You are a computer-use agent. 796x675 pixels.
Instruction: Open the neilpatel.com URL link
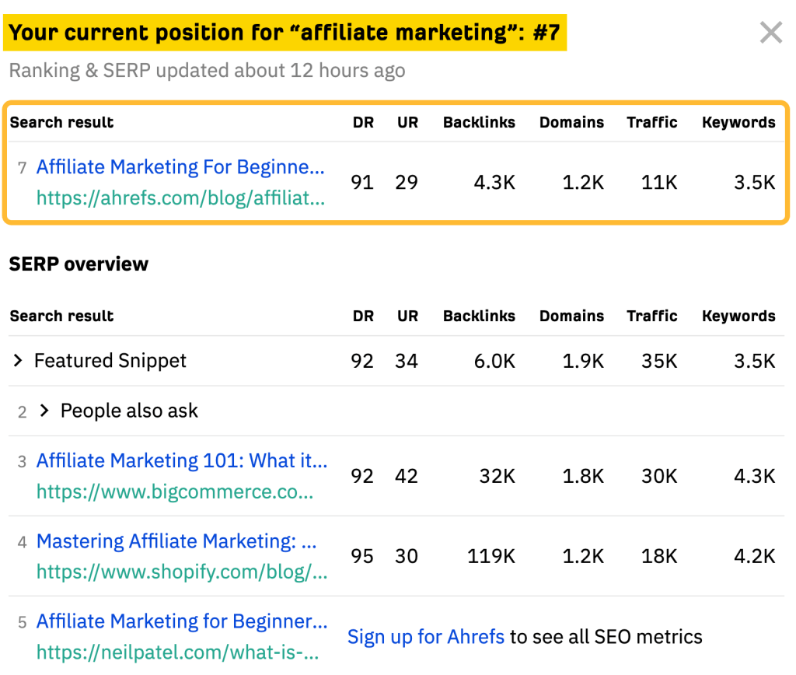(x=178, y=653)
